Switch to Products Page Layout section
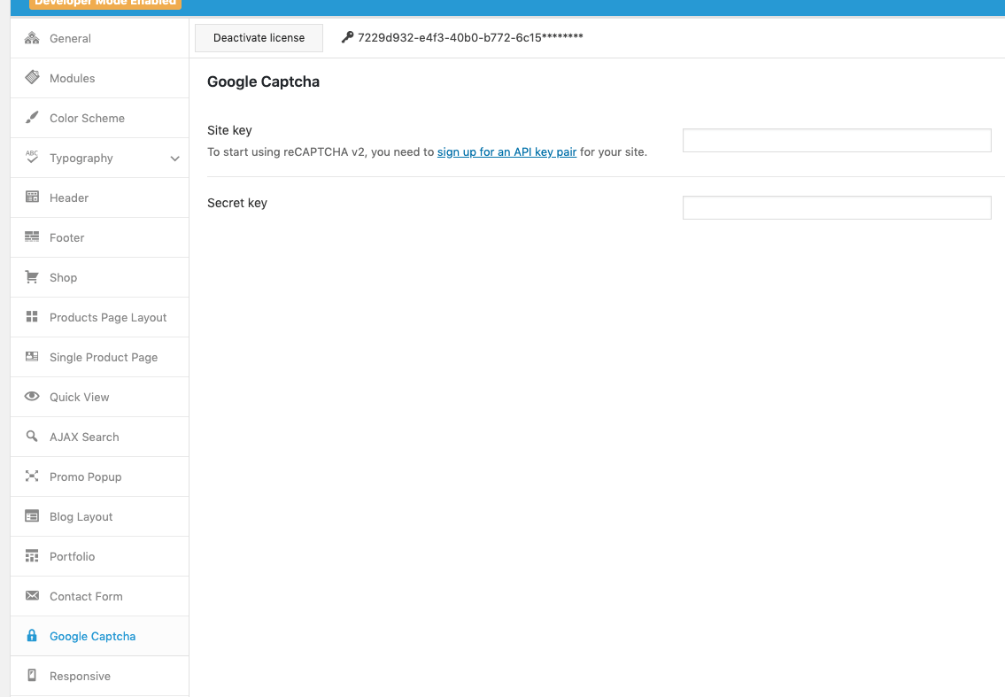1005x697 pixels. (x=99, y=317)
